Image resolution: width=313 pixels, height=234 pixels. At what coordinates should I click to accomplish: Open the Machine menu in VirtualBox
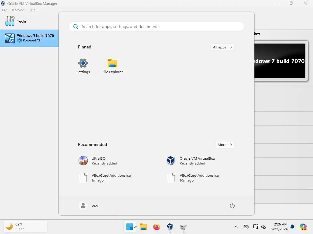coord(18,10)
